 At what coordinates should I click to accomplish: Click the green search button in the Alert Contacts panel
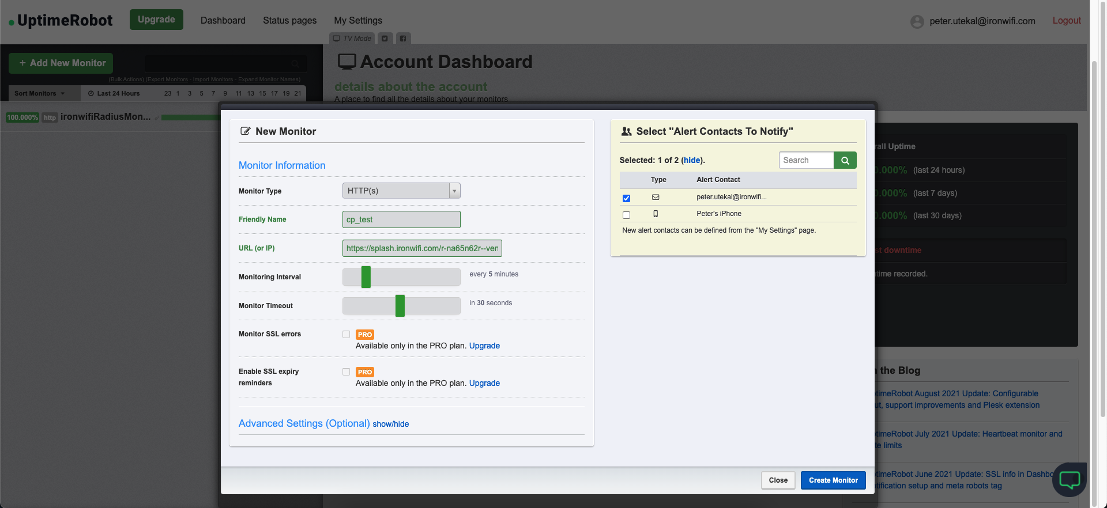tap(845, 160)
